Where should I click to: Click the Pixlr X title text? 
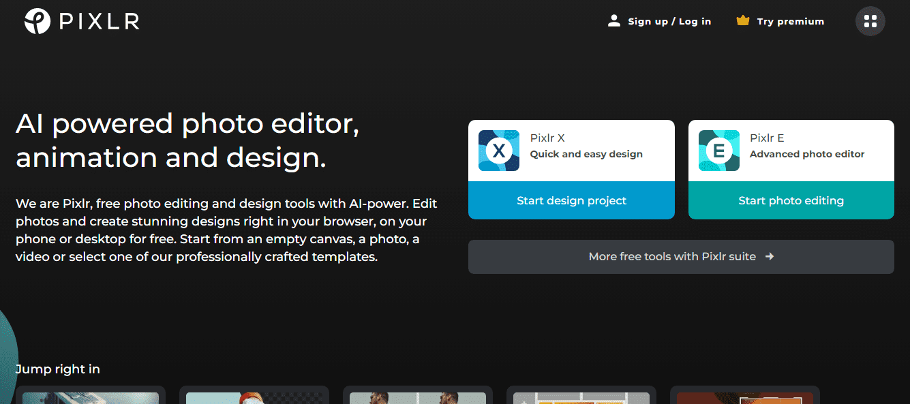tap(547, 138)
